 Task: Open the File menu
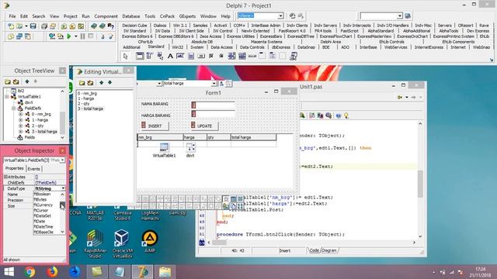pyautogui.click(x=12, y=16)
